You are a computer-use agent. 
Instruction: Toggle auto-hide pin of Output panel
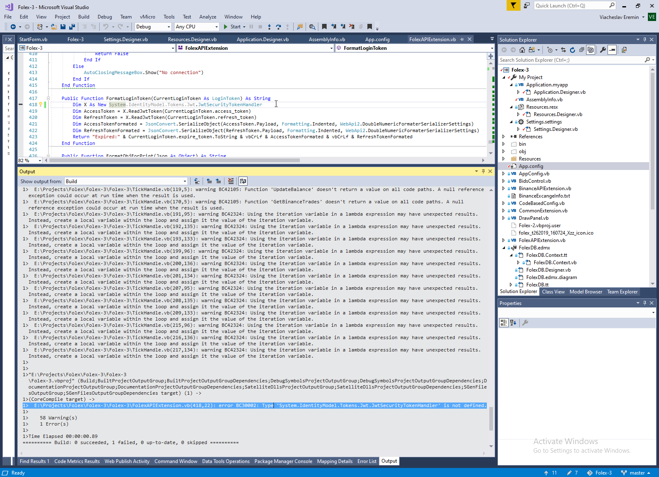coord(483,171)
